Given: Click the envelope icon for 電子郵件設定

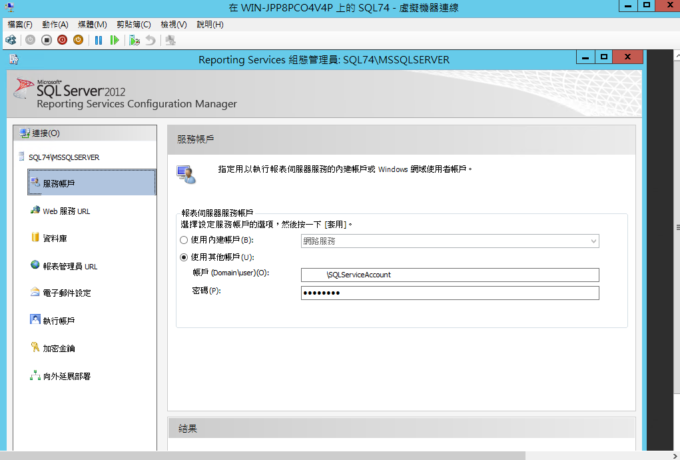Looking at the screenshot, I should (35, 291).
